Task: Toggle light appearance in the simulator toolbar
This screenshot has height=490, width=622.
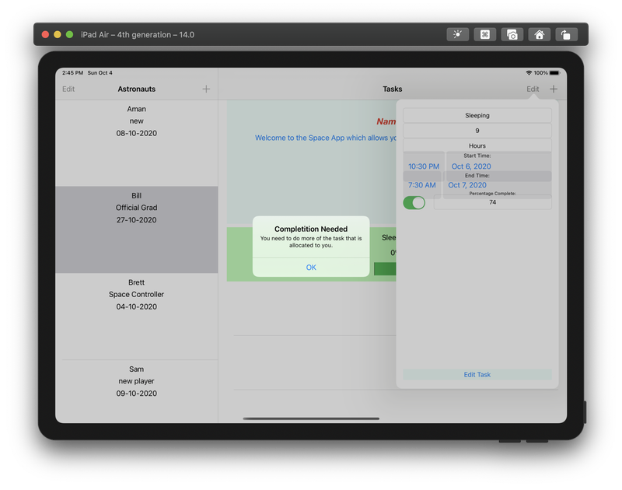Action: 457,34
